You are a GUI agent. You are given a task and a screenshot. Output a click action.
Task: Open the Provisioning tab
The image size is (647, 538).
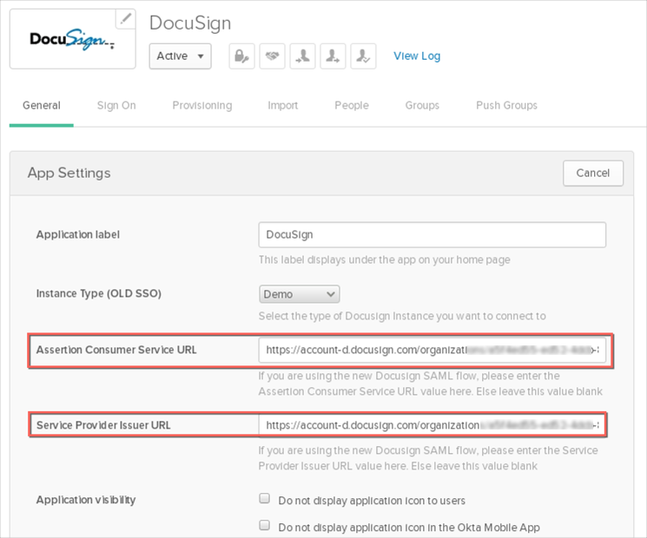click(201, 106)
